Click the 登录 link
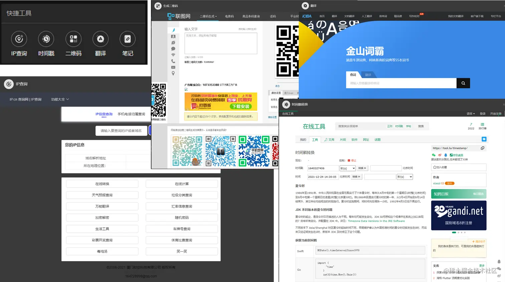505x282 pixels. coord(483,114)
